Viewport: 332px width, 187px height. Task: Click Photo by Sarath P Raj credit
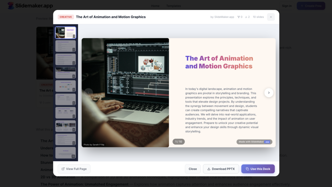click(x=94, y=145)
